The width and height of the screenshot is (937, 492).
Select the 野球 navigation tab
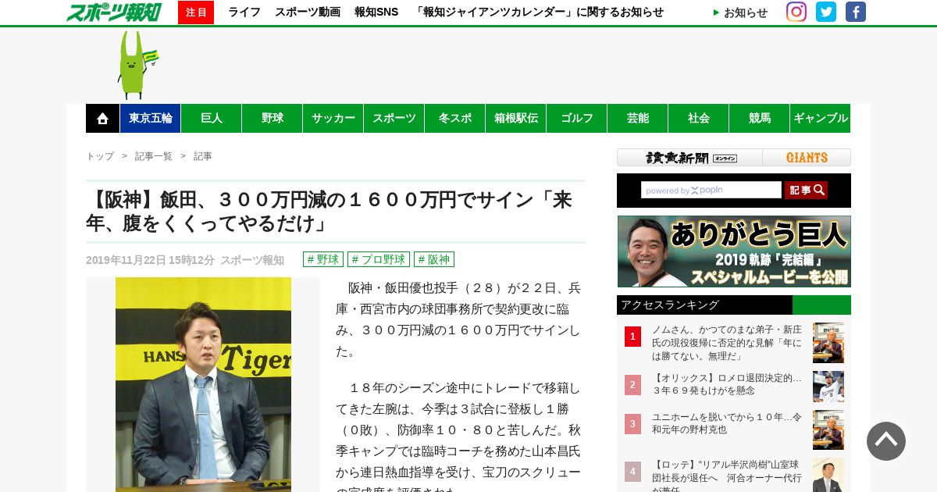click(x=273, y=118)
